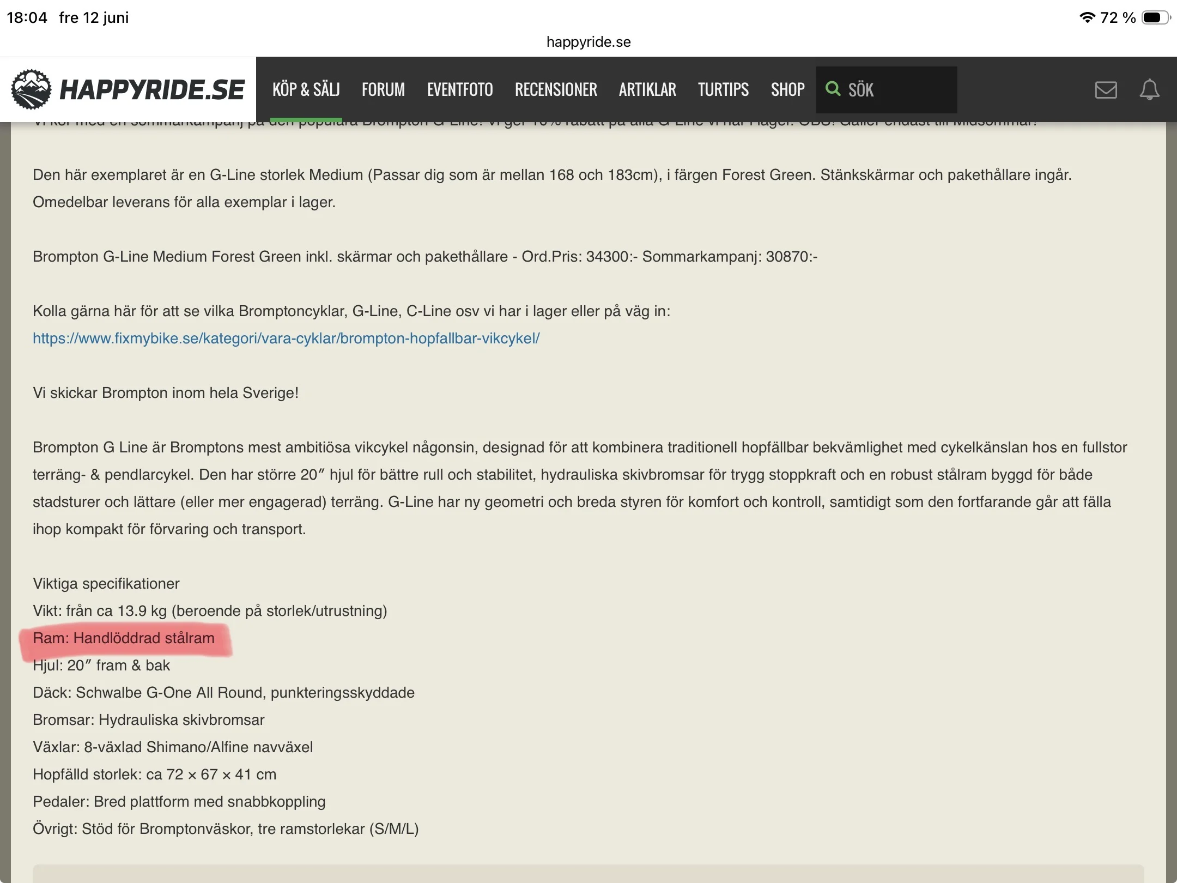Screen dimensions: 1177x883
Task: Click the 'Övrigt: Stöd för Bromptonväskor' line
Action: pos(226,829)
